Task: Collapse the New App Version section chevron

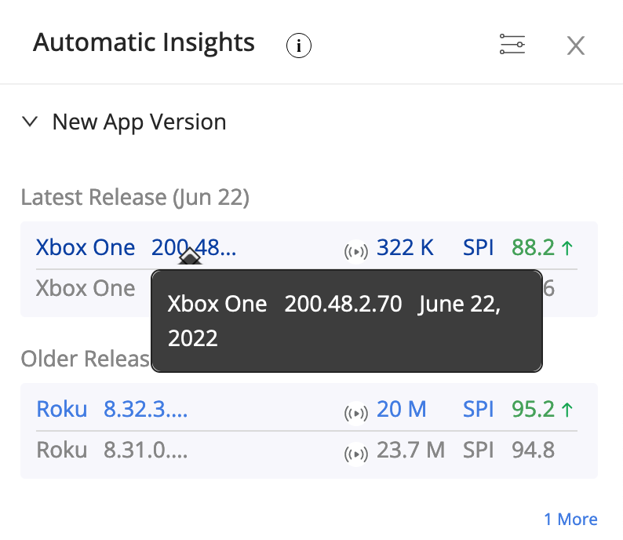Action: pyautogui.click(x=31, y=122)
